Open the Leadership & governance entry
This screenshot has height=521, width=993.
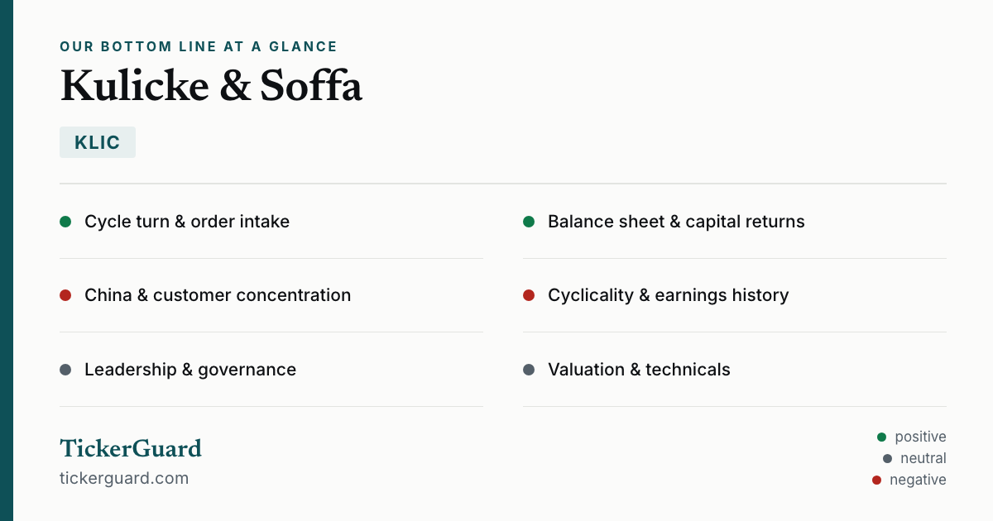click(x=271, y=370)
